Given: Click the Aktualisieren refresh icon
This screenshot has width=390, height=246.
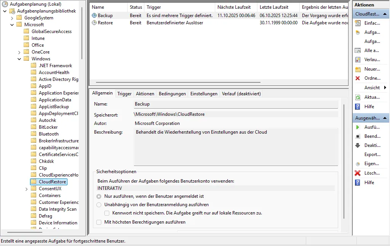Looking at the screenshot, I should point(358,97).
